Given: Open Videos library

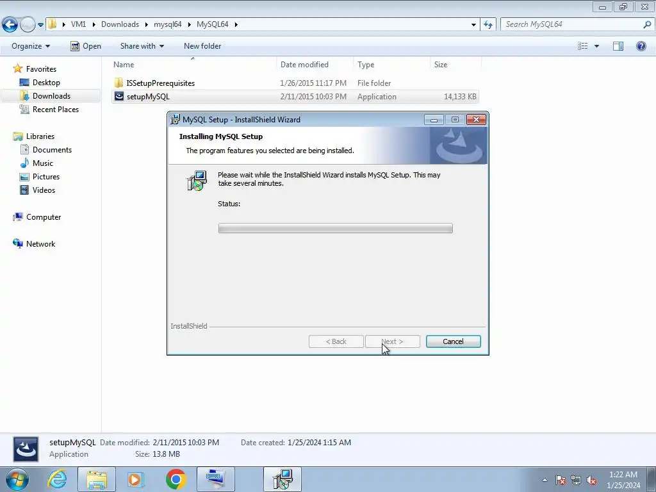Looking at the screenshot, I should 44,190.
